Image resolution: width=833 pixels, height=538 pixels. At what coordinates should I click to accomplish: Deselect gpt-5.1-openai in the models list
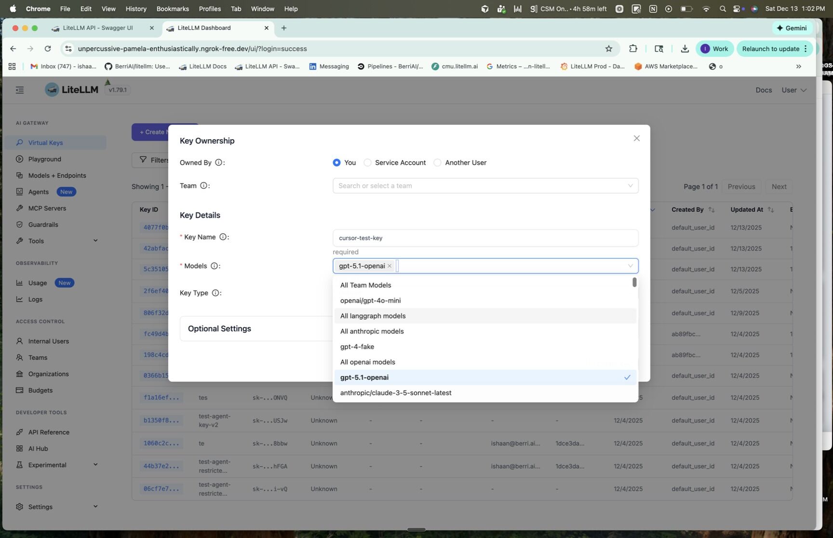[485, 378]
